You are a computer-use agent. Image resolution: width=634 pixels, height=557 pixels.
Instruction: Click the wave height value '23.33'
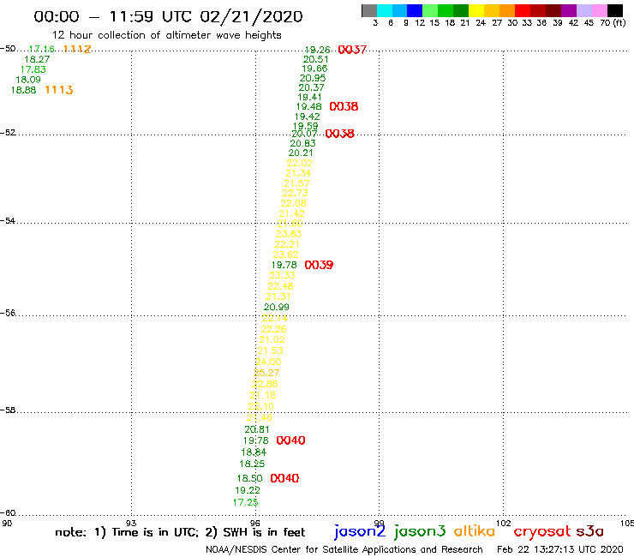point(282,275)
